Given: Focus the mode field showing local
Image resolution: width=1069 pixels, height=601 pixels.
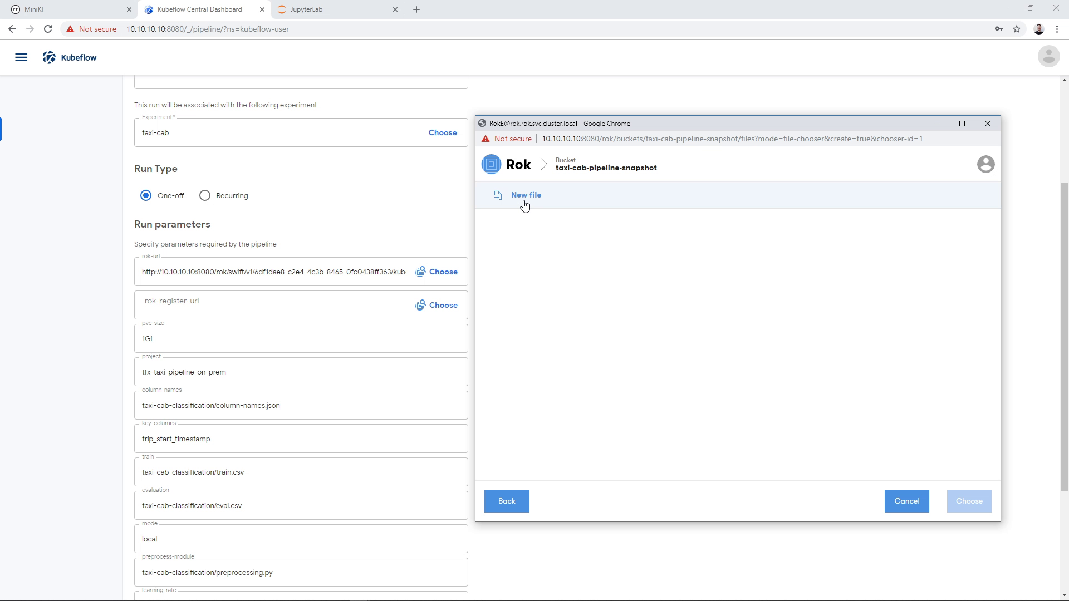Looking at the screenshot, I should click(301, 539).
